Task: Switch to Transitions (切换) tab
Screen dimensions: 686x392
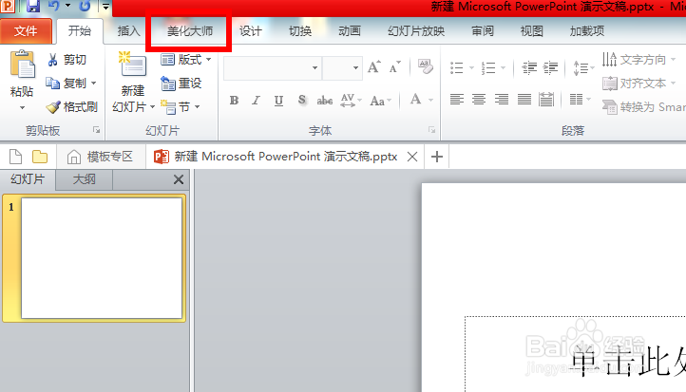Action: 300,31
